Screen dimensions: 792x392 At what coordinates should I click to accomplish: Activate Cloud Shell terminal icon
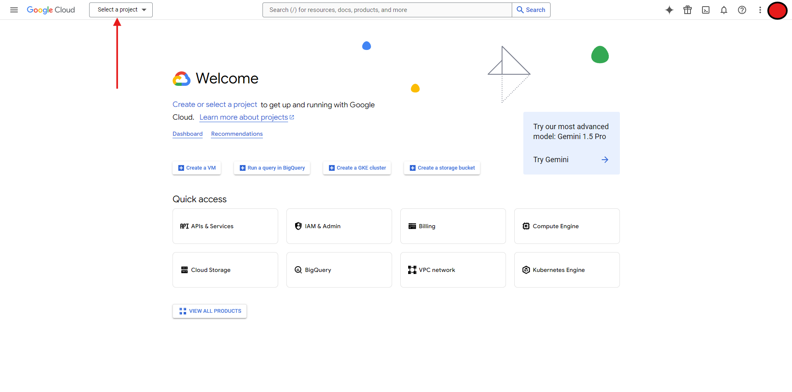click(706, 10)
